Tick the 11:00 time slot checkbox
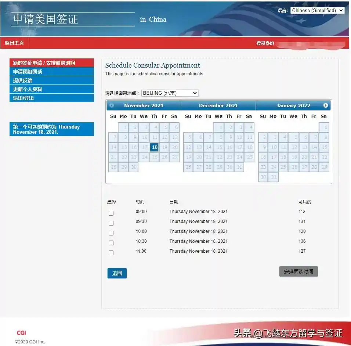 pyautogui.click(x=111, y=253)
